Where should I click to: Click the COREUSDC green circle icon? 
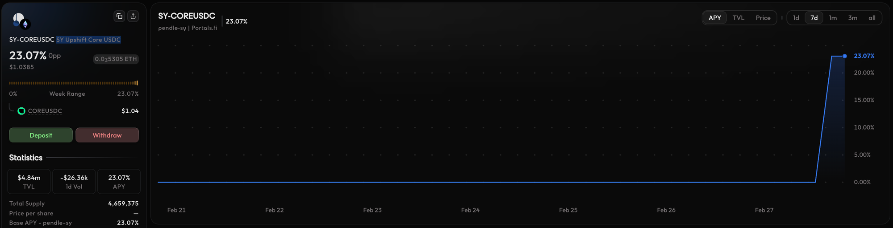[x=21, y=111]
